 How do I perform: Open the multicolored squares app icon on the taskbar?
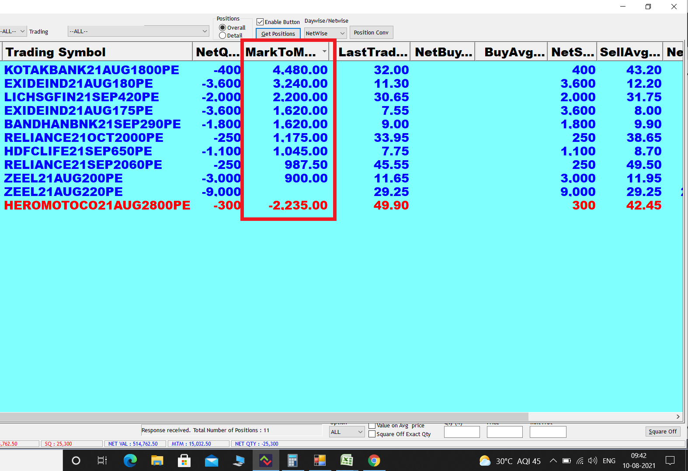pyautogui.click(x=320, y=461)
